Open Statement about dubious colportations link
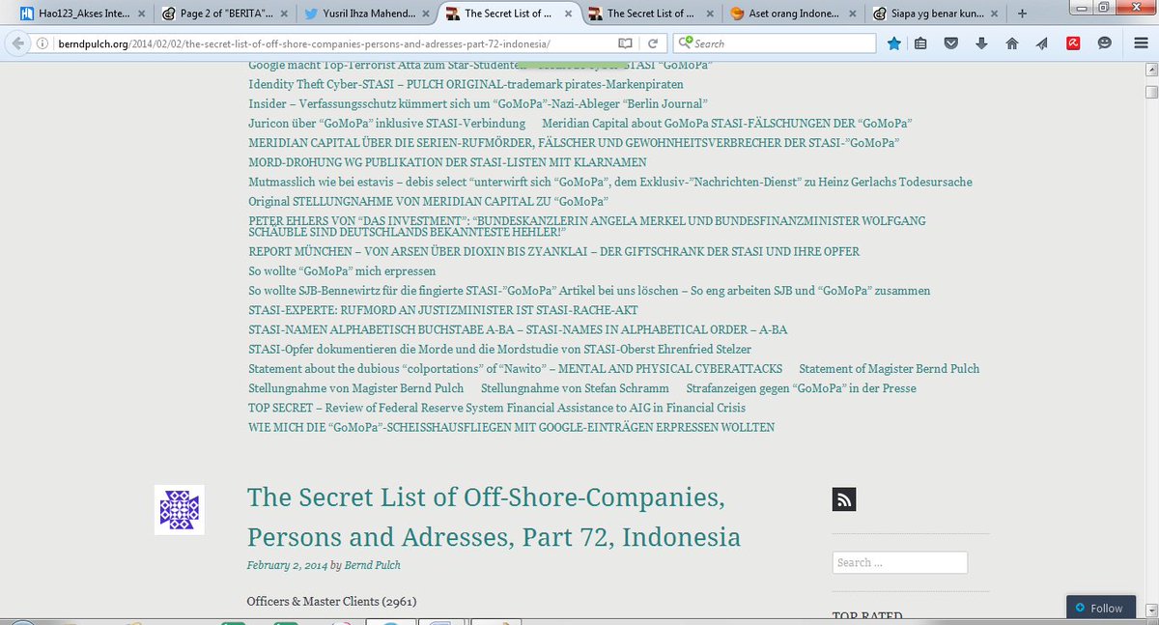Screen dimensions: 1159x625 click(x=515, y=368)
